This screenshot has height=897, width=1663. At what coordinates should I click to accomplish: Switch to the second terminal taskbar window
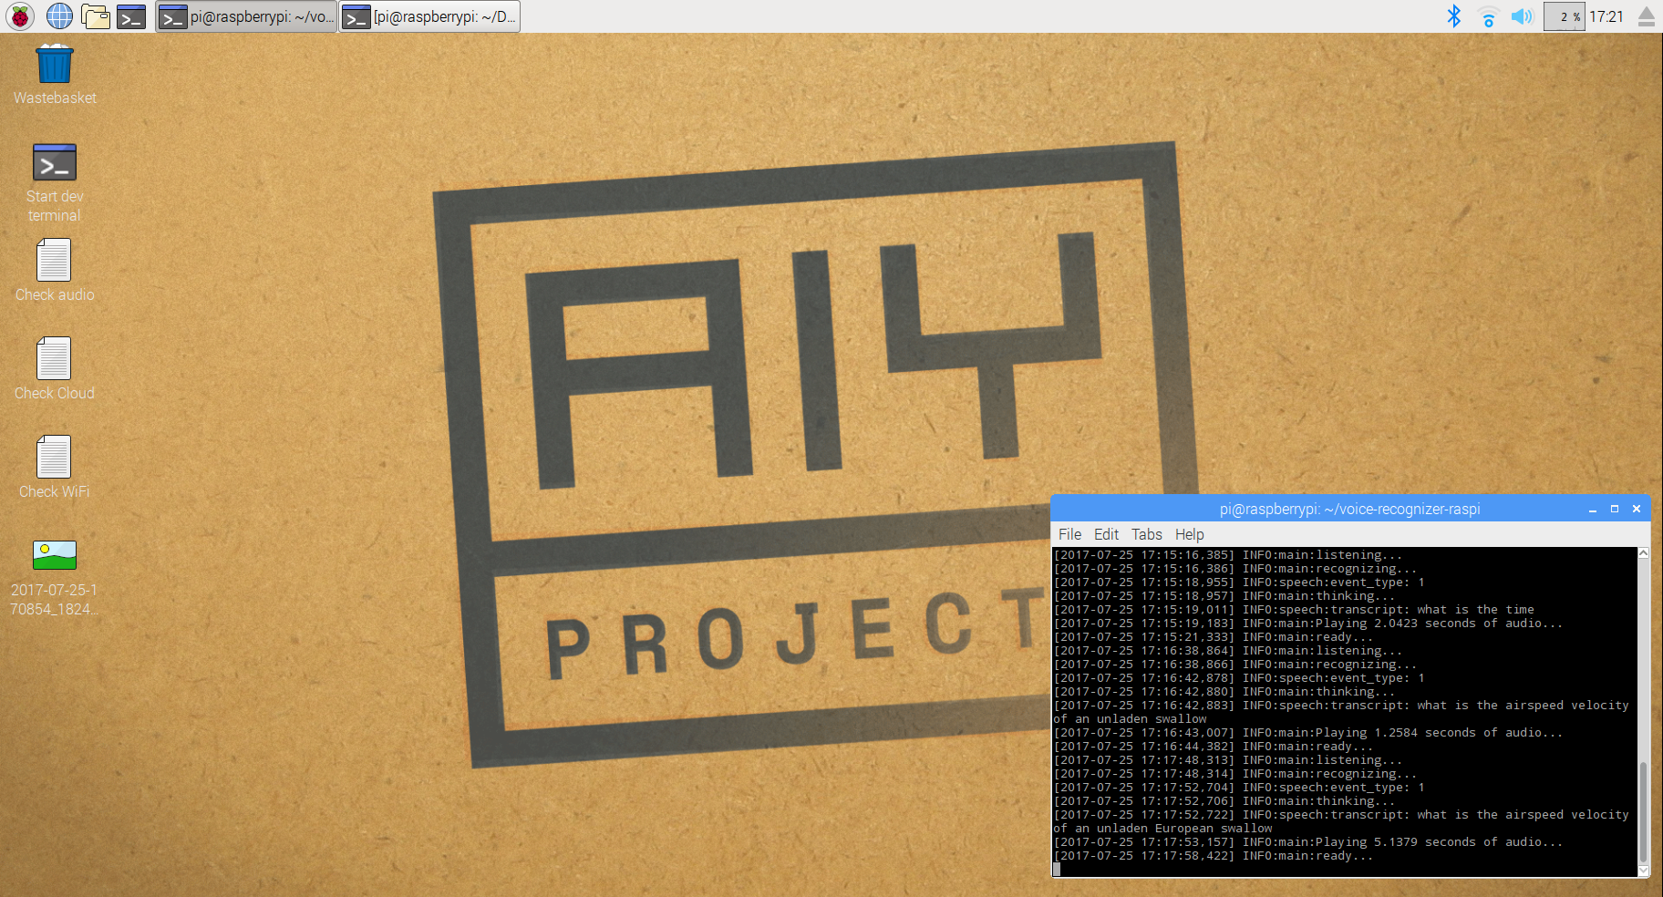click(x=430, y=16)
